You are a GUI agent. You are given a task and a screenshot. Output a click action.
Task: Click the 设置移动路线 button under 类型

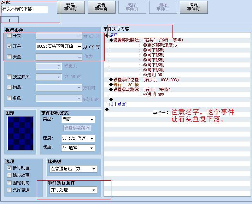tap(77, 128)
